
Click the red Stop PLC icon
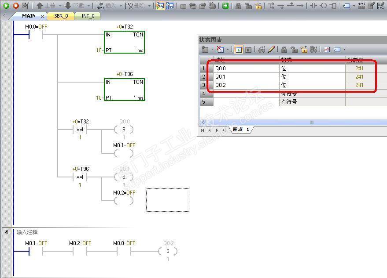pyautogui.click(x=16, y=5)
